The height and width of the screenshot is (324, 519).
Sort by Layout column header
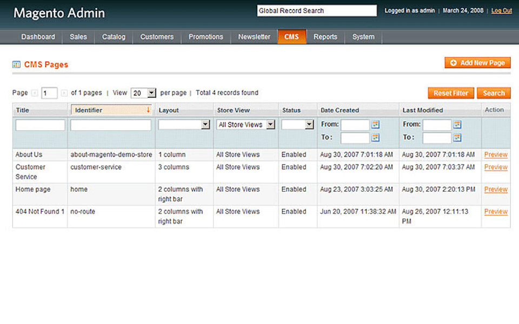(x=169, y=110)
